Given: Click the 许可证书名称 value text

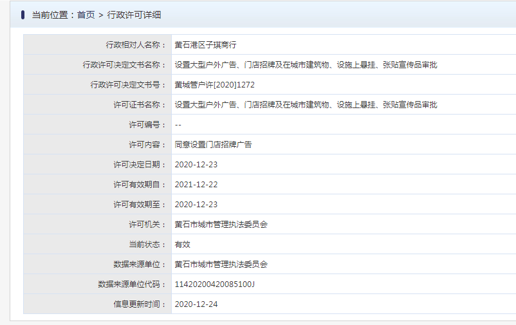Looking at the screenshot, I should 306,105.
